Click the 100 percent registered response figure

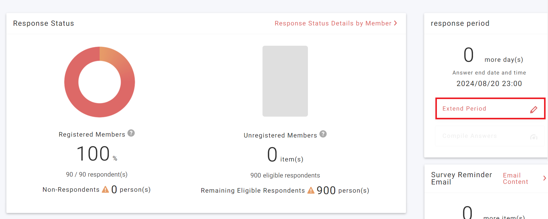coord(93,154)
